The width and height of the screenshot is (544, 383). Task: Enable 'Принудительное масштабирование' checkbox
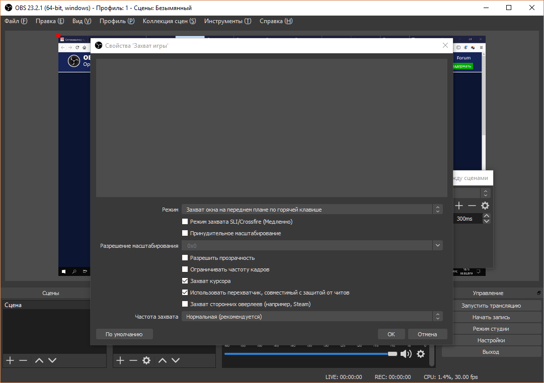[185, 233]
